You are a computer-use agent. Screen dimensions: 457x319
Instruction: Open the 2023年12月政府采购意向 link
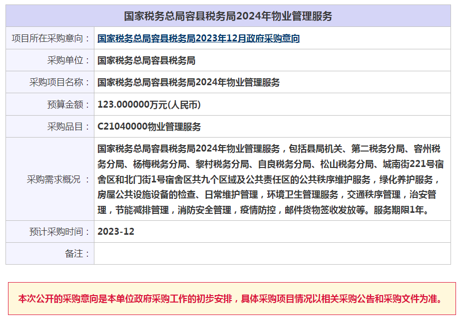click(x=198, y=38)
